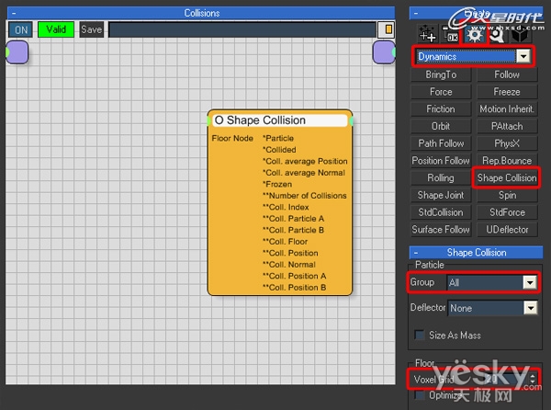The width and height of the screenshot is (551, 410).
Task: Click the **Coll. Particle B port
Action: (x=294, y=230)
